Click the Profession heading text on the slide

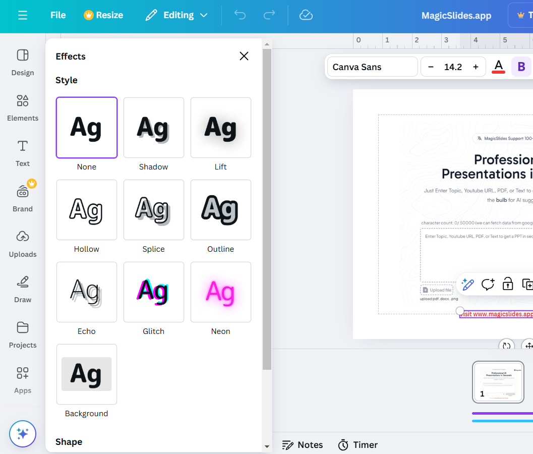pyautogui.click(x=503, y=159)
